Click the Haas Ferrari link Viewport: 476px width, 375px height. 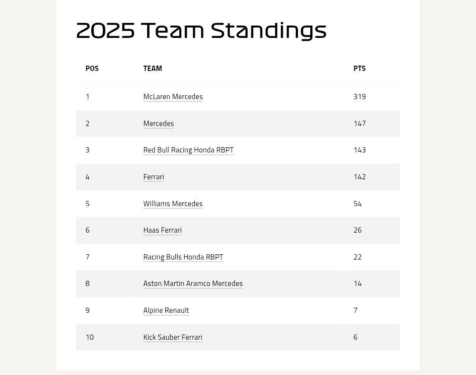pos(162,230)
